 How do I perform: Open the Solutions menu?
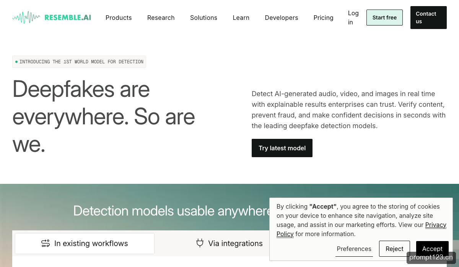pyautogui.click(x=203, y=18)
